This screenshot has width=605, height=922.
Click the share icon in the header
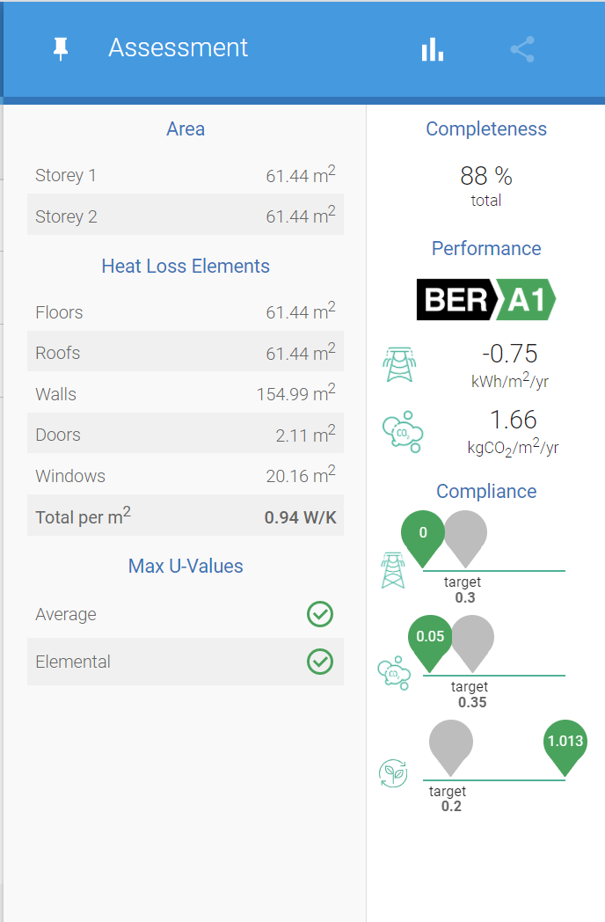pos(522,49)
